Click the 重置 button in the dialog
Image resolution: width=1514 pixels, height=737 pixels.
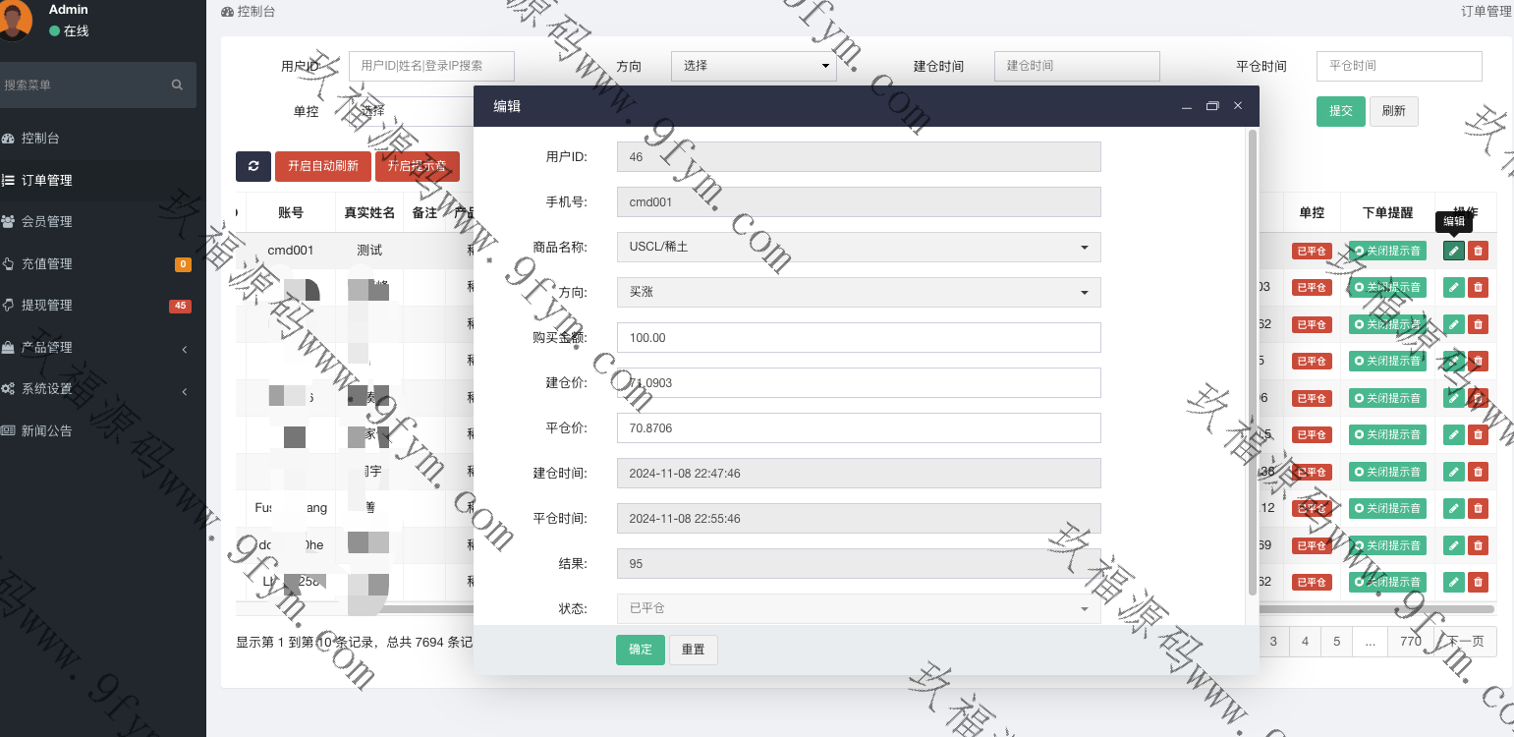pos(693,650)
